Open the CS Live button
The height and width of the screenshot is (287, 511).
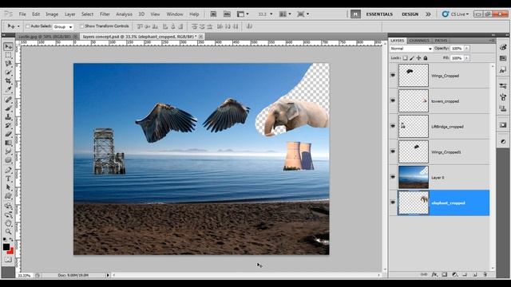point(455,14)
